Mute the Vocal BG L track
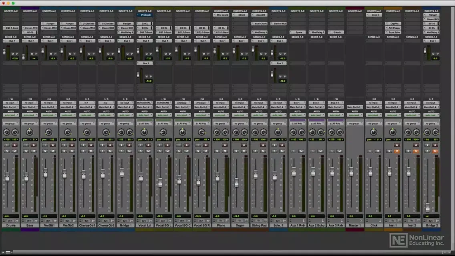The image size is (455, 256). (x=167, y=151)
